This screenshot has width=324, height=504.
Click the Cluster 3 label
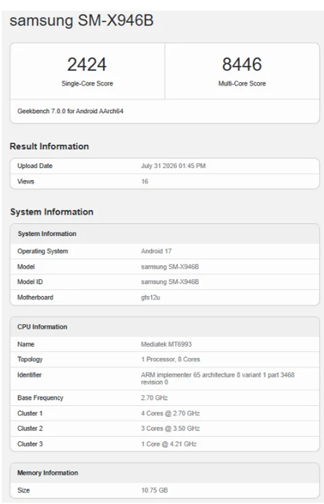pos(30,444)
